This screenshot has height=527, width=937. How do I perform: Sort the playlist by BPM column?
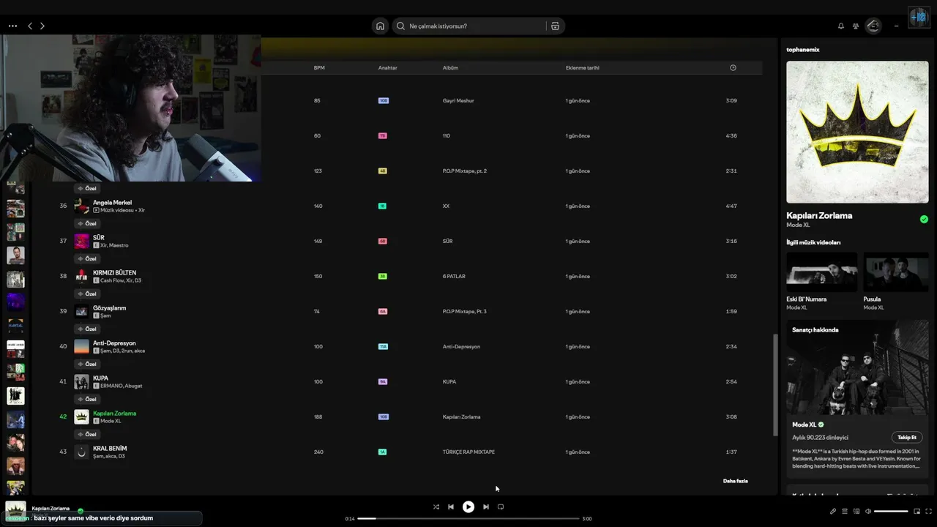point(319,68)
